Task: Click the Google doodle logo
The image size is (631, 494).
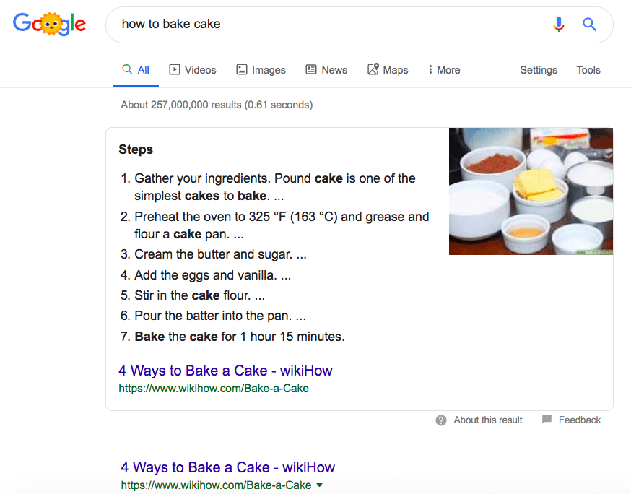Action: click(x=50, y=24)
